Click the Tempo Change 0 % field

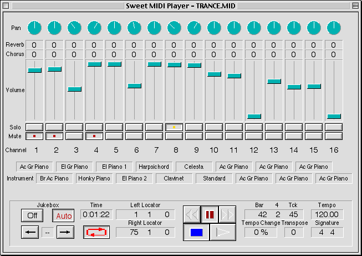(261, 232)
